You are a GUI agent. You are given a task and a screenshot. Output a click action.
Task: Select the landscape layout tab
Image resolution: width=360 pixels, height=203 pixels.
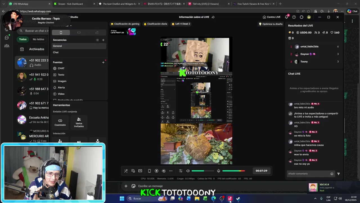(79, 32)
